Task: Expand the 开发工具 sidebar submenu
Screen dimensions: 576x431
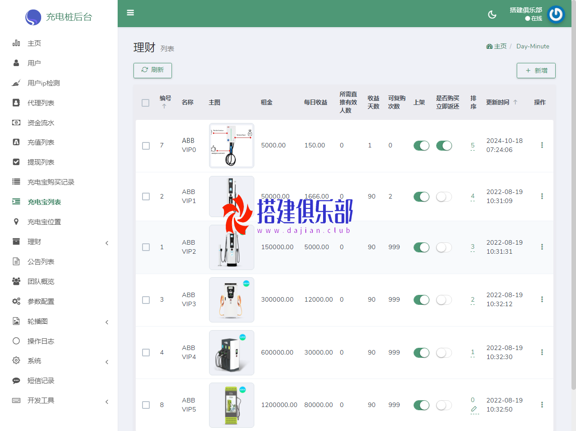Action: [107, 402]
